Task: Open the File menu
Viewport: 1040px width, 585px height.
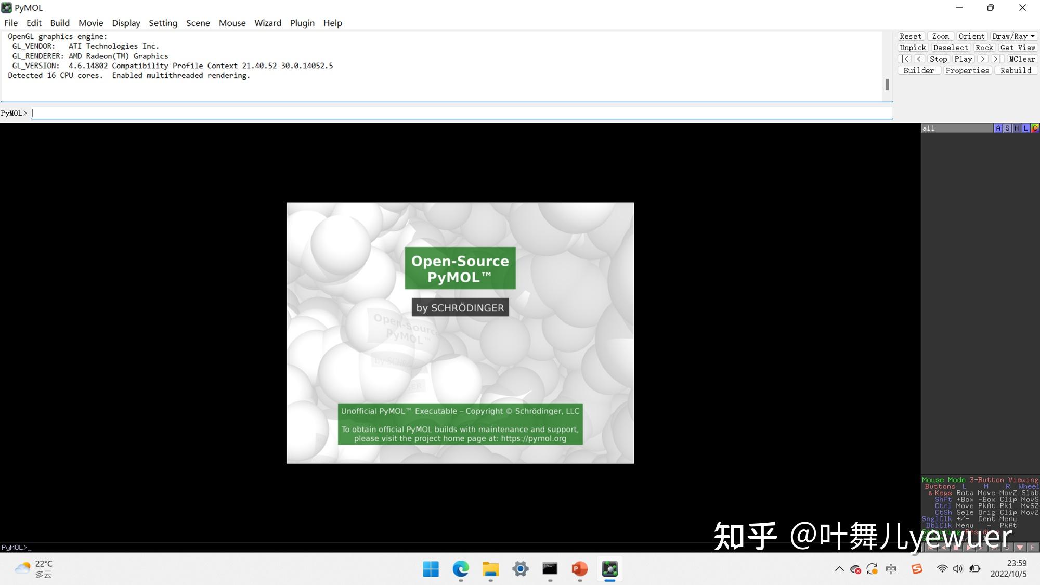Action: [x=11, y=23]
